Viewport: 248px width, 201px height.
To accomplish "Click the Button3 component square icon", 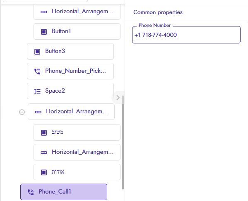I will click(37, 52).
